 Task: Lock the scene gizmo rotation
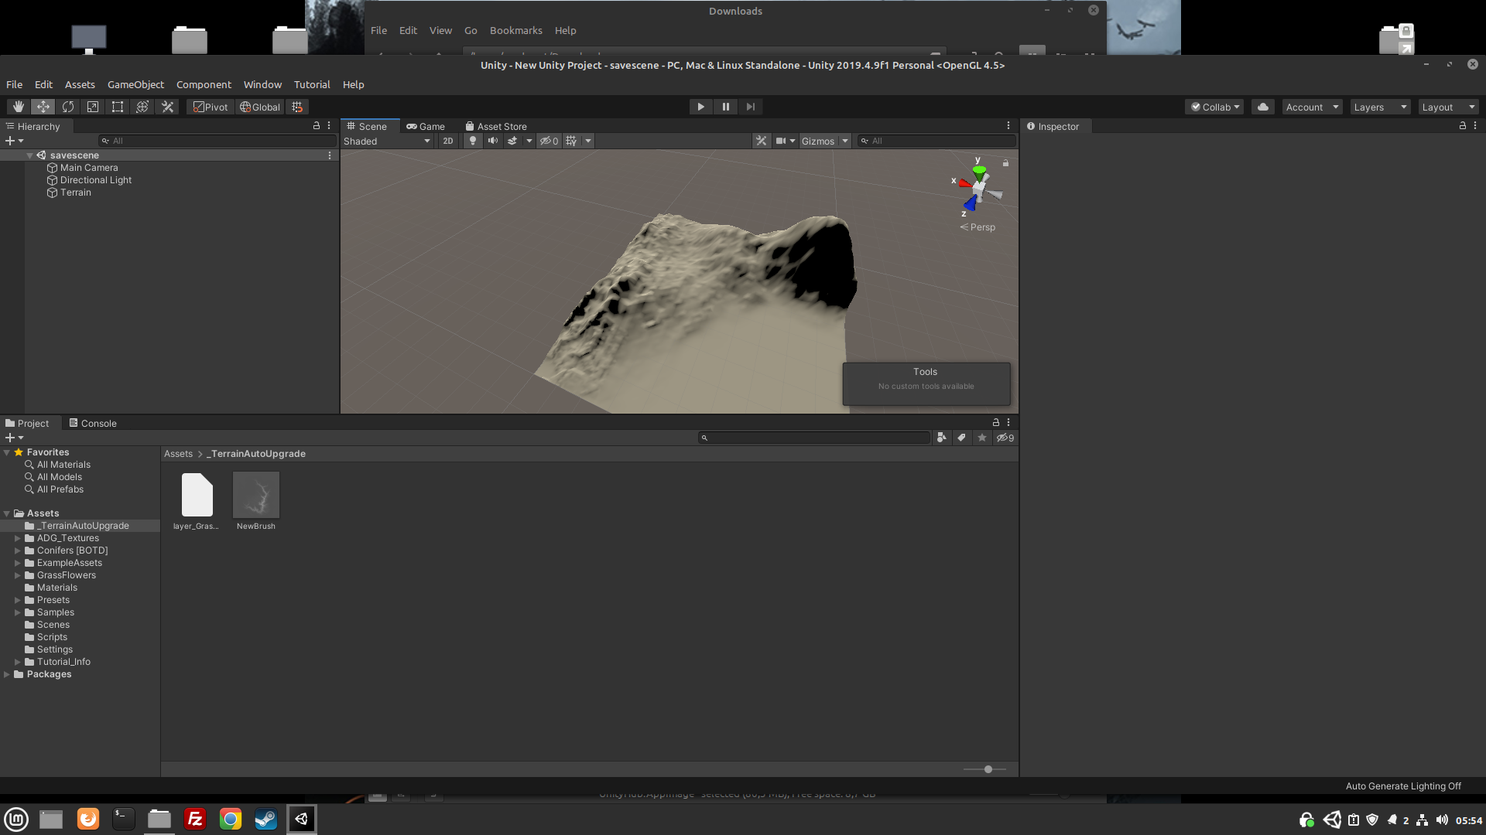coord(1005,163)
